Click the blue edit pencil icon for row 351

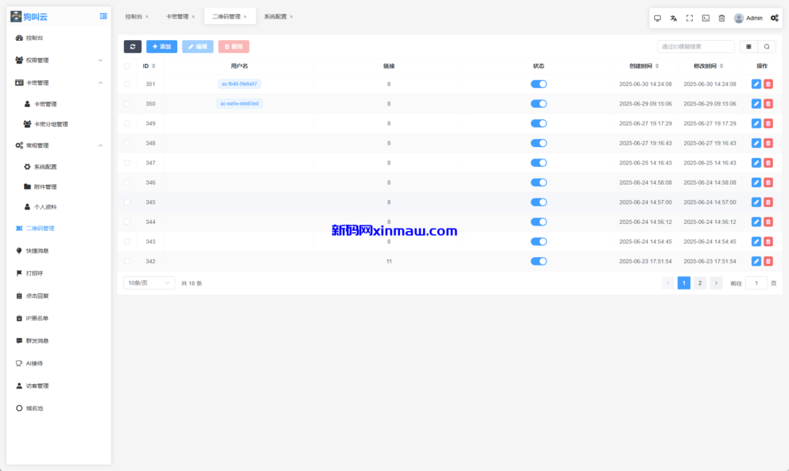click(756, 84)
